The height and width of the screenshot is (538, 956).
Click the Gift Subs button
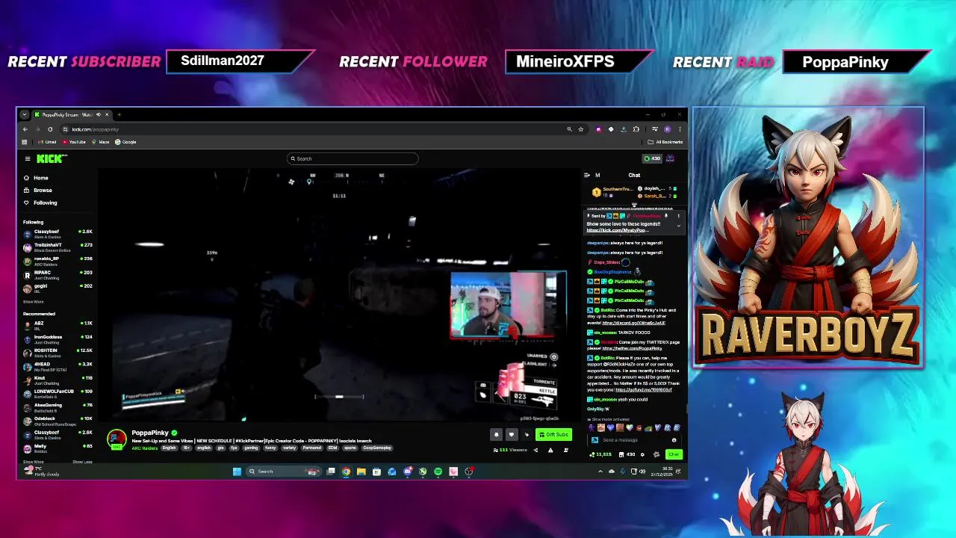click(554, 434)
